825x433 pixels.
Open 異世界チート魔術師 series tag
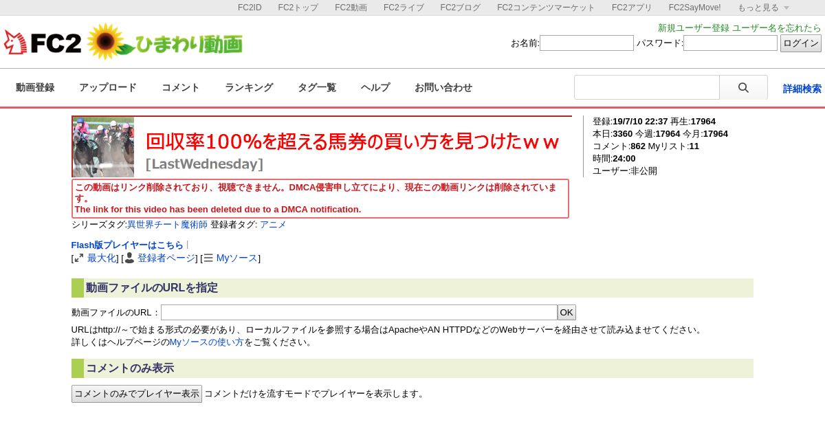point(167,225)
